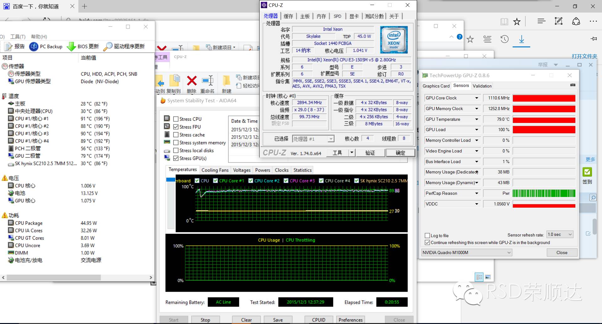This screenshot has width=602, height=324.
Task: Uncheck Stress GPU(s) option
Action: (x=176, y=158)
